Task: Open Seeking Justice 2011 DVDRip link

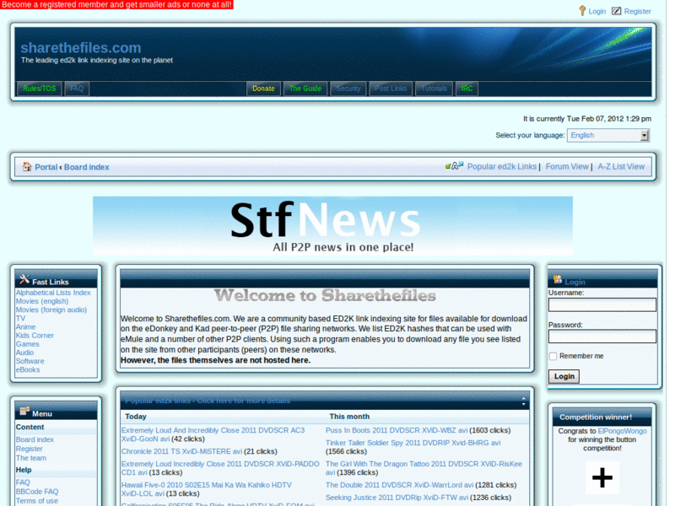Action: pos(397,498)
